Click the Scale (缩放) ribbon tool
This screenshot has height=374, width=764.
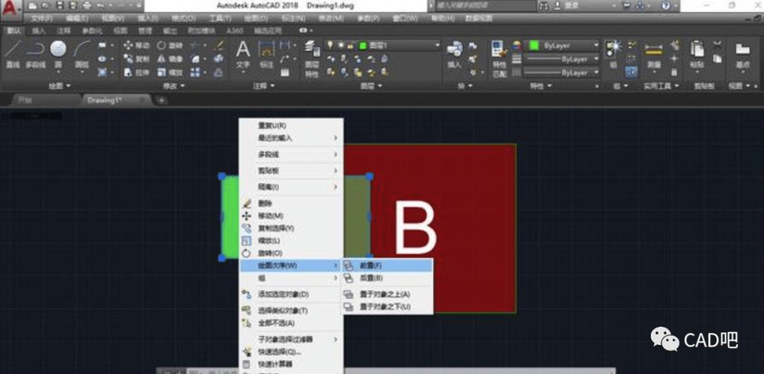pyautogui.click(x=170, y=73)
